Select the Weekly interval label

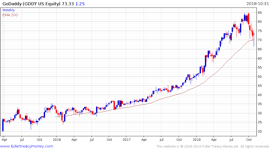coord(9,10)
